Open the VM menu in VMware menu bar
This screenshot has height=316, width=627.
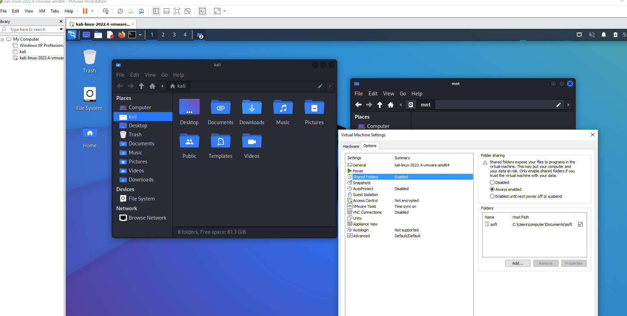42,11
